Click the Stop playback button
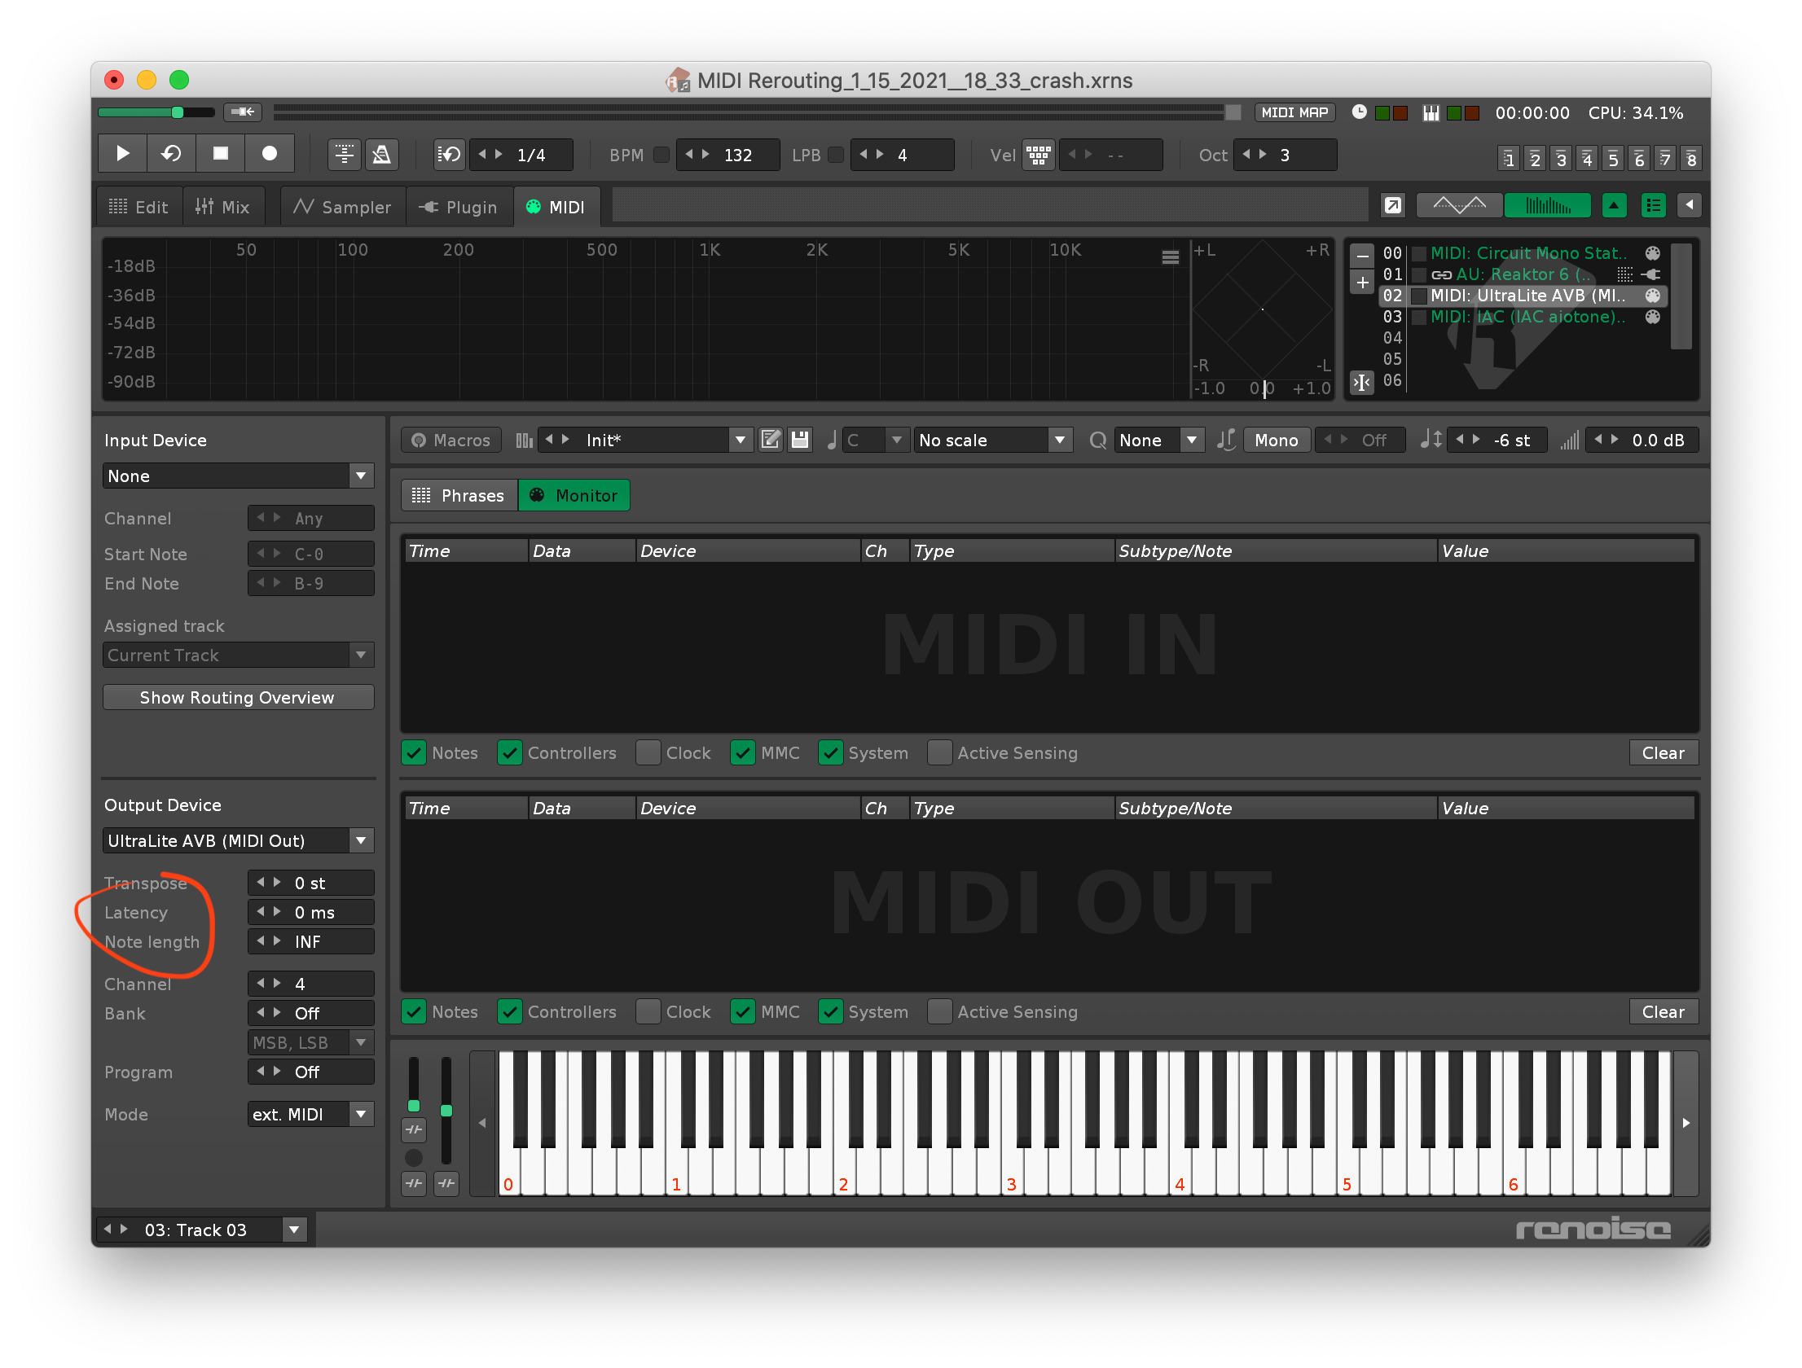Image resolution: width=1802 pixels, height=1368 pixels. (220, 154)
